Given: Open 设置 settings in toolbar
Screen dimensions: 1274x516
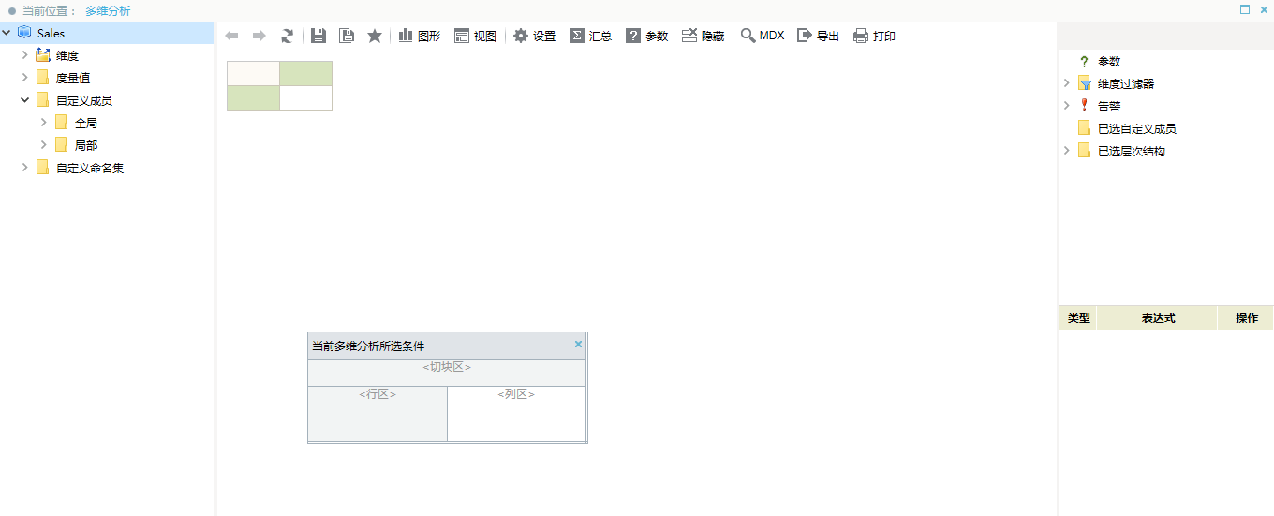Looking at the screenshot, I should click(534, 36).
